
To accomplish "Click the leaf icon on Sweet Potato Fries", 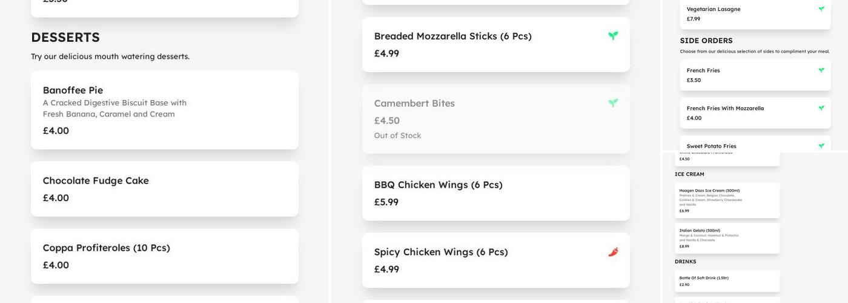I will (x=821, y=146).
